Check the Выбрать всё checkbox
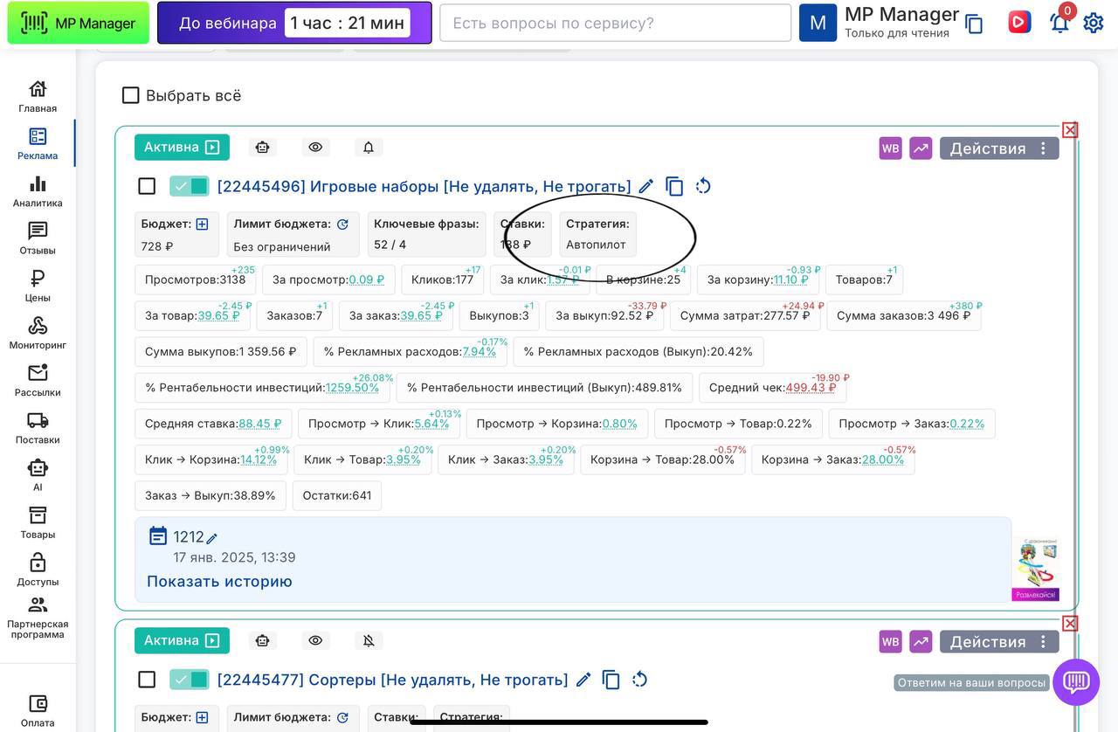The image size is (1118, 732). click(x=131, y=95)
